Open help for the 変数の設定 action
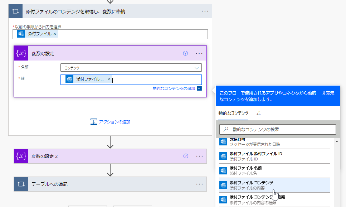 tap(185, 53)
